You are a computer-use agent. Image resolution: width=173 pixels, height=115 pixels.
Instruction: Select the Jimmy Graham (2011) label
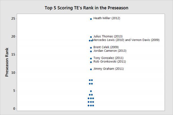click(x=108, y=69)
